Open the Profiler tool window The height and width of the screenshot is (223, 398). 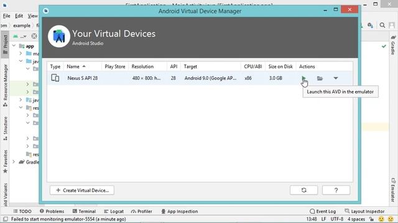[x=141, y=211]
